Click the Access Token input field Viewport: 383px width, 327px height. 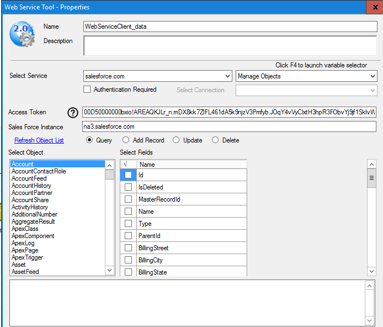coord(229,112)
